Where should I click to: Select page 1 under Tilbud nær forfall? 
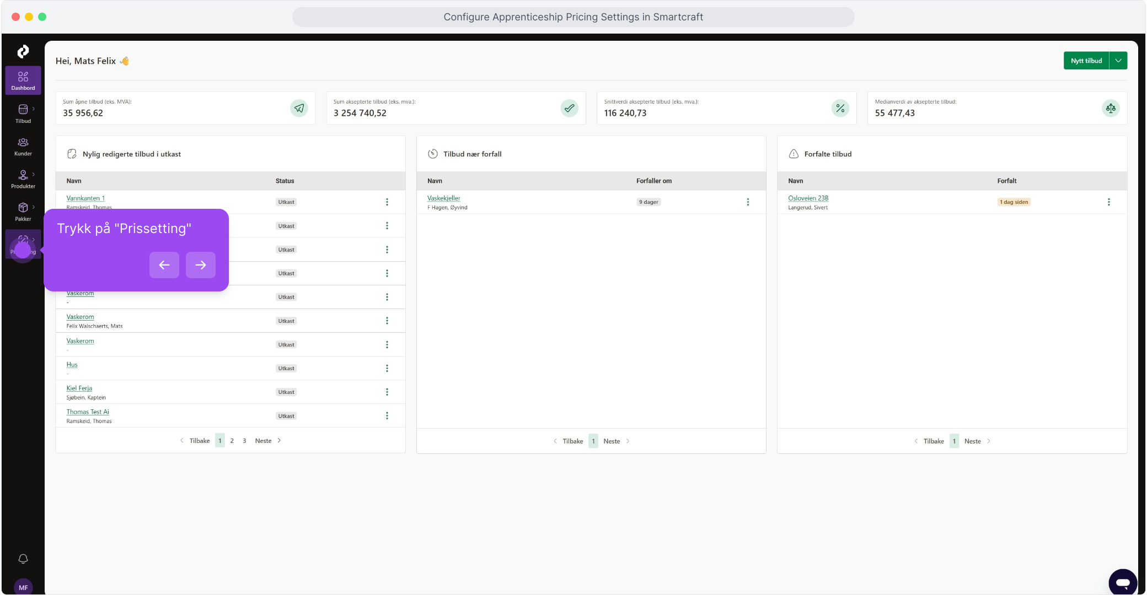[x=593, y=441]
